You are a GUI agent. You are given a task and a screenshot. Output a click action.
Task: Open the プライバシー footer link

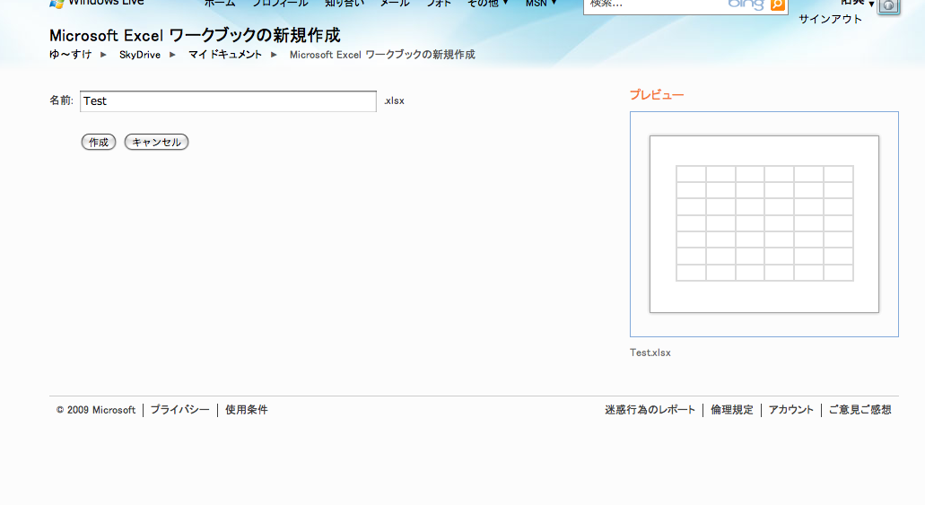180,409
